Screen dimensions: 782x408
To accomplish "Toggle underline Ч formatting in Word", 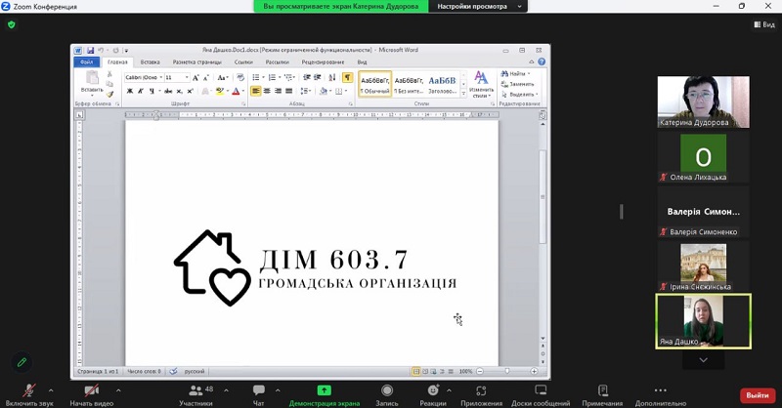I will click(x=152, y=91).
